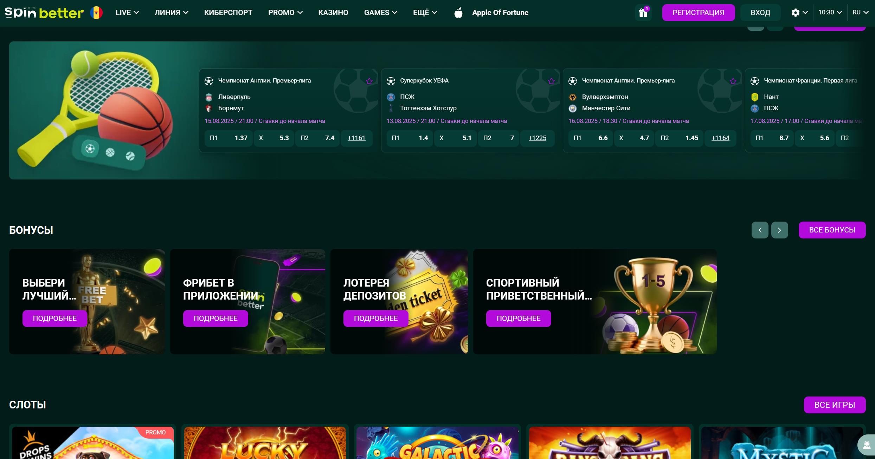875x459 pixels.
Task: Select П1 1.4 odds for ПСЖ
Action: point(410,138)
